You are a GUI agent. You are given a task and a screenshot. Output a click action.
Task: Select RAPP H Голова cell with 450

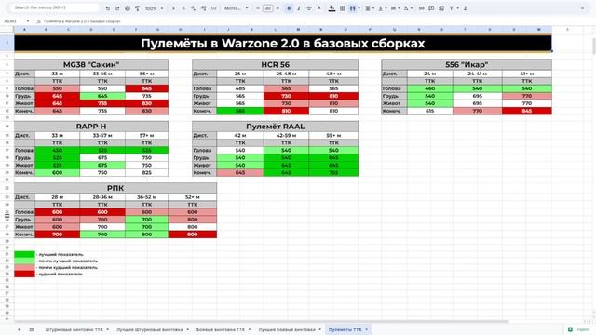point(58,151)
